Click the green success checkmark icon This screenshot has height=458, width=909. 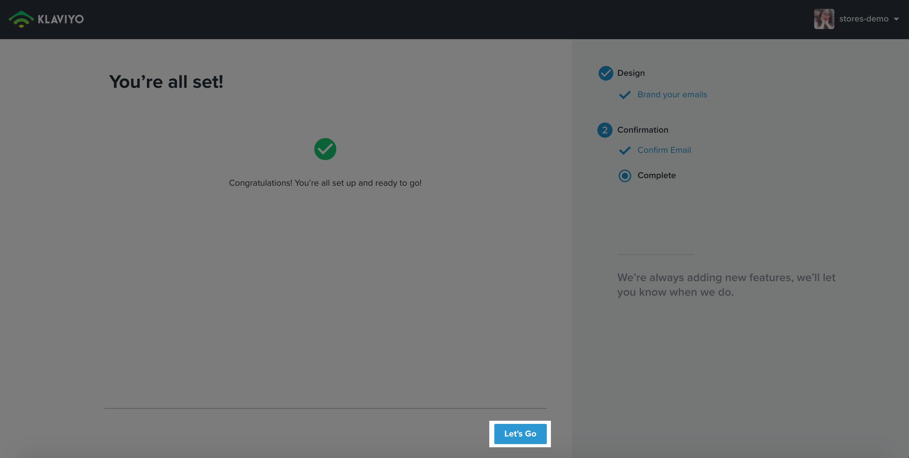pos(325,149)
